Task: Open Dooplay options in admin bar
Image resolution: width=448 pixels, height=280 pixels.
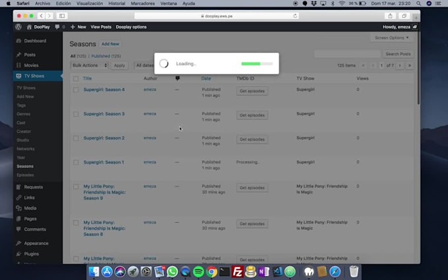Action: 131,27
